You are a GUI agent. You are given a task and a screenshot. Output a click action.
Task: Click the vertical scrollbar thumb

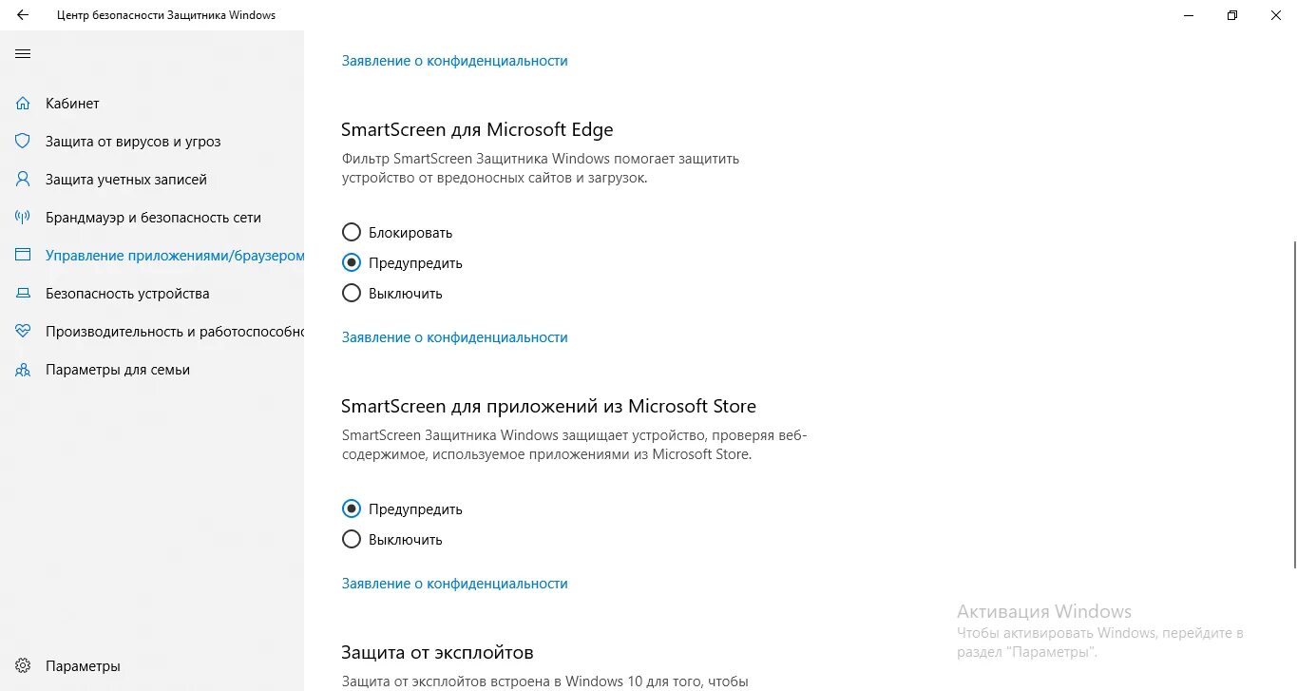tap(1292, 404)
